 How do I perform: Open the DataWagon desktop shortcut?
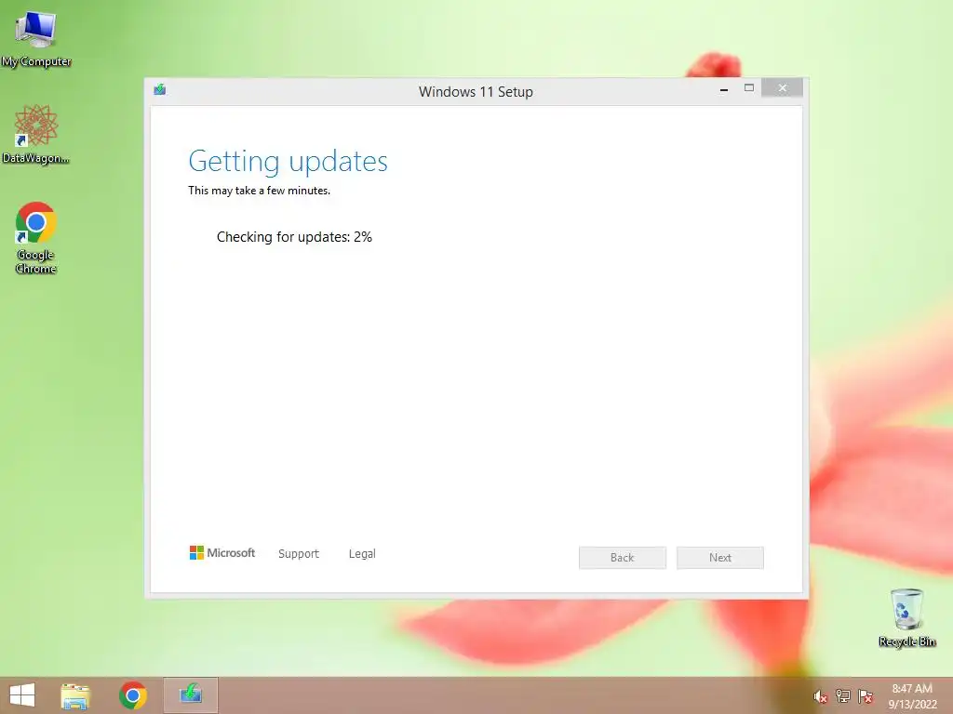click(36, 134)
